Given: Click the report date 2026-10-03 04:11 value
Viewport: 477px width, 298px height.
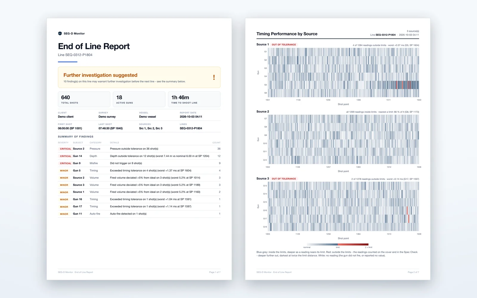Looking at the screenshot, I should (x=191, y=117).
